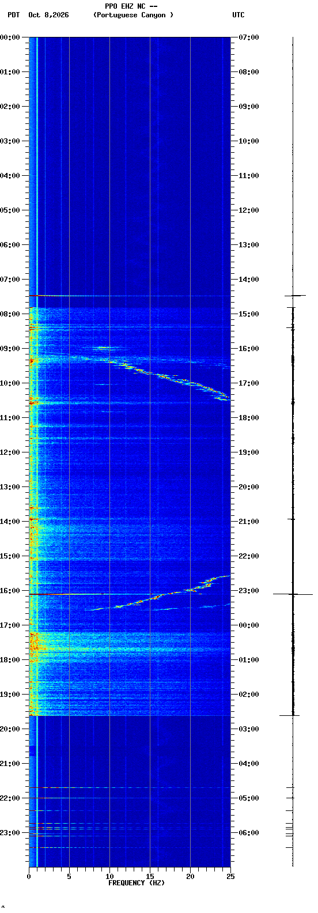Click the date 'Oct 8,2026'
The image size is (318, 913).
pyautogui.click(x=48, y=15)
